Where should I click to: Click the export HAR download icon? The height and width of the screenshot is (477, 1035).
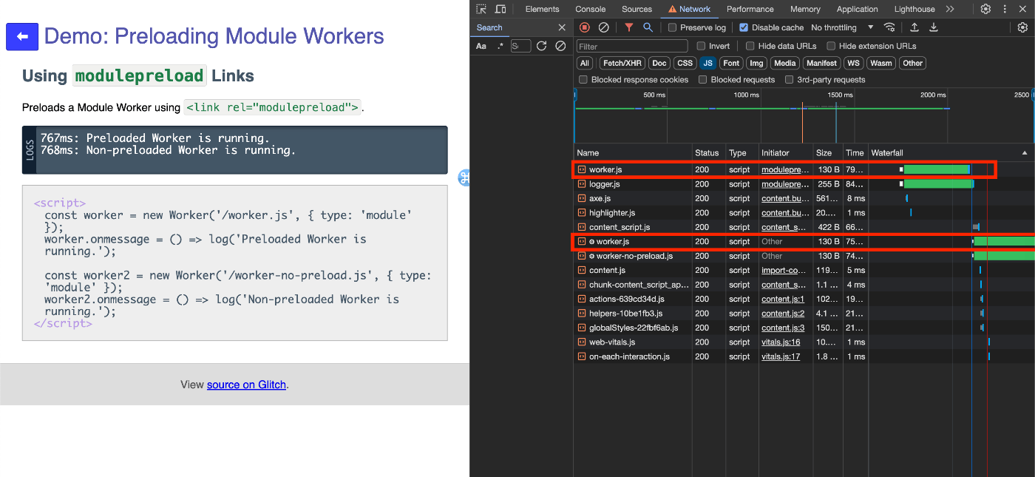(933, 27)
